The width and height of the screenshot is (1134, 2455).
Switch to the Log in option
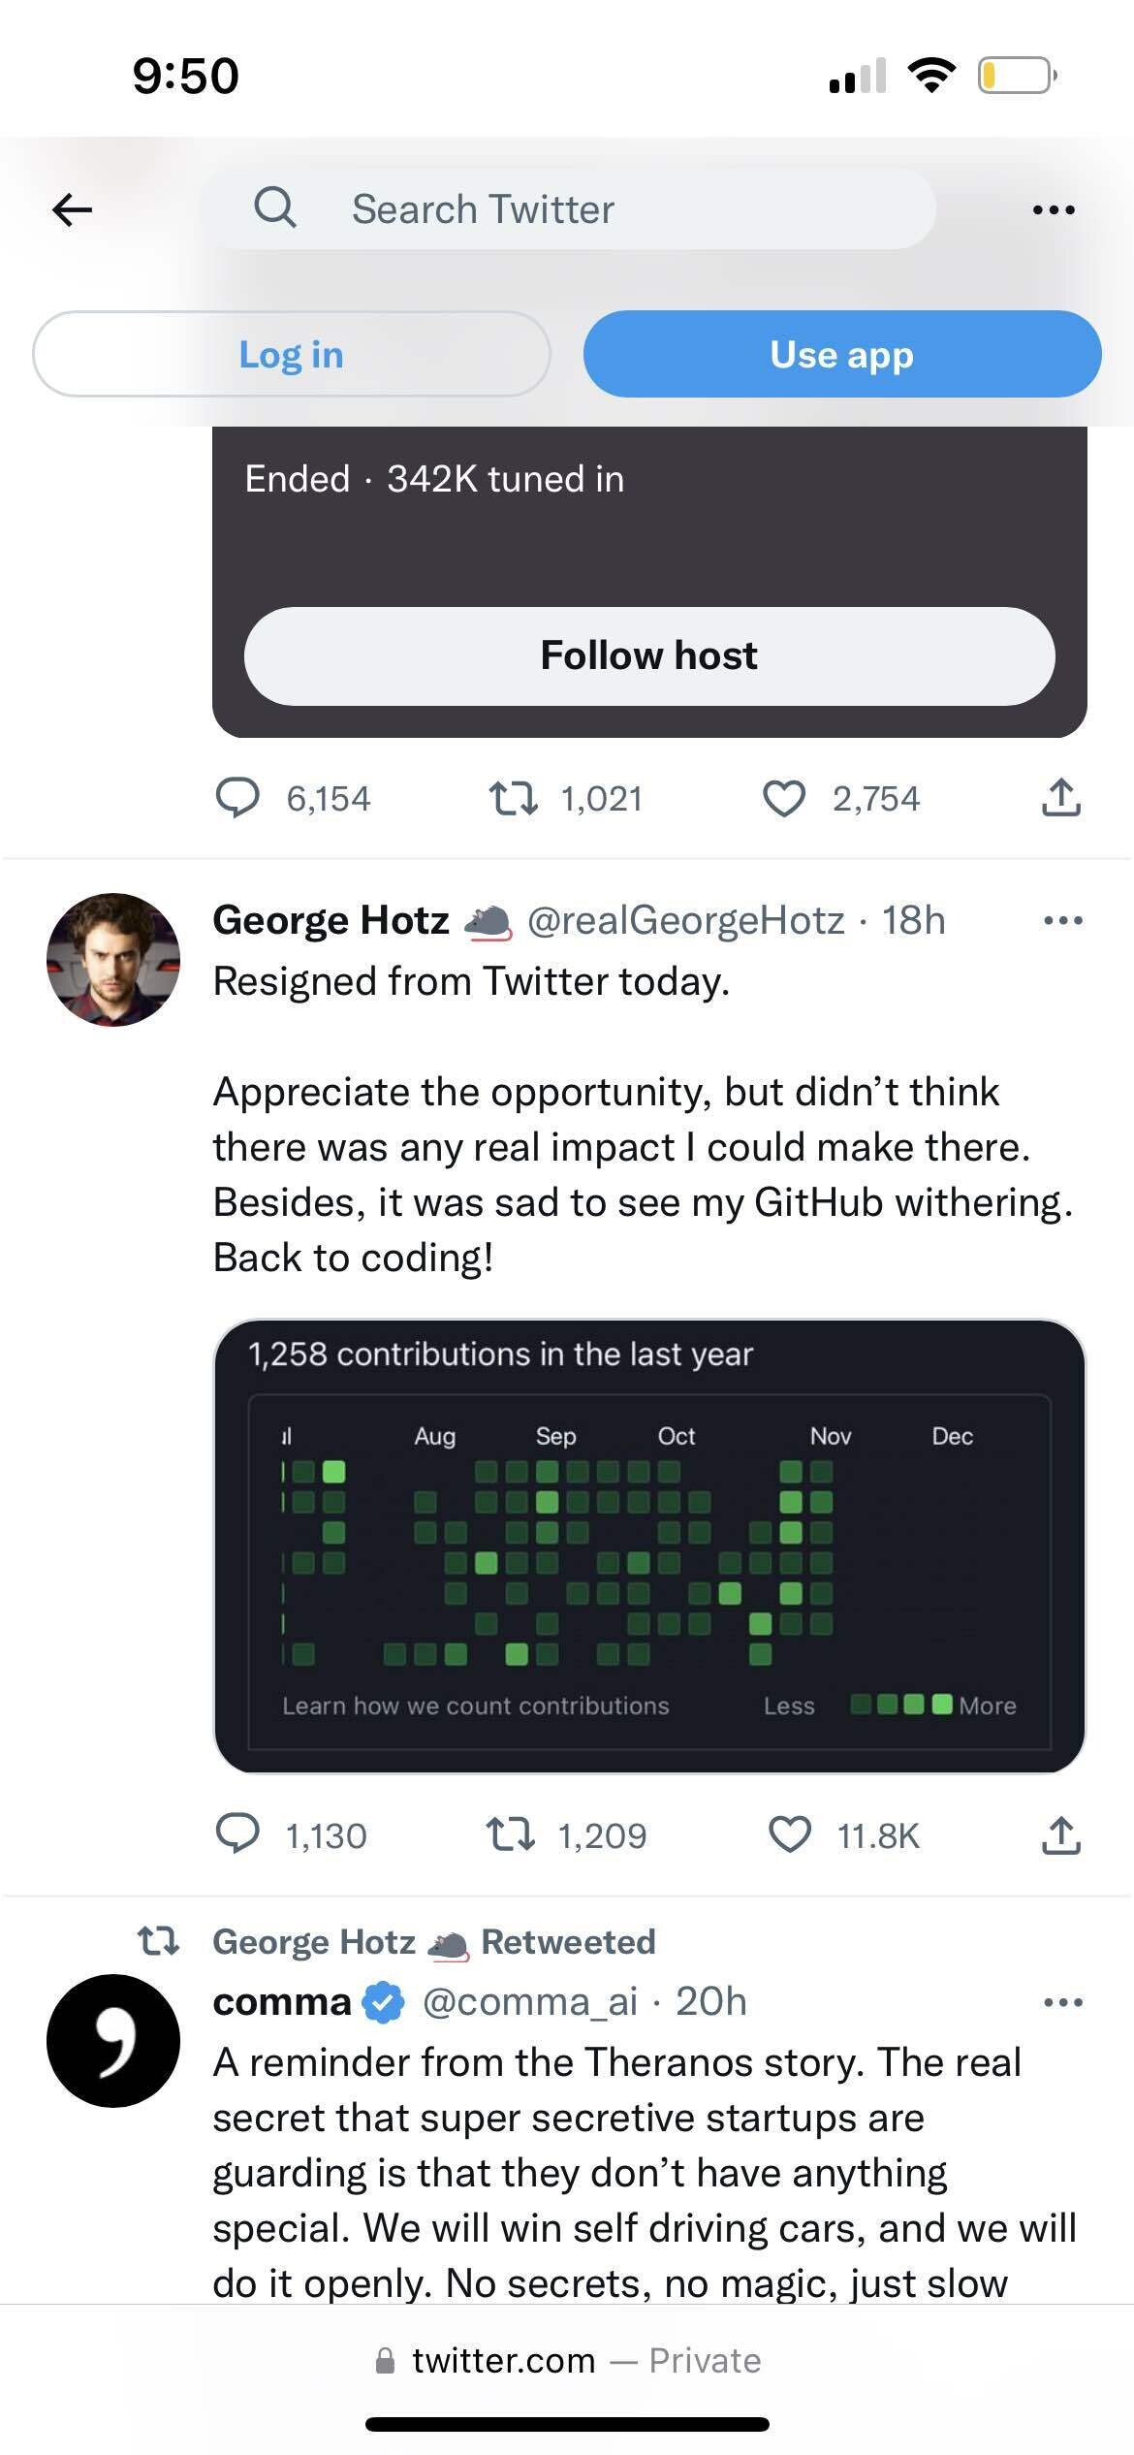tap(291, 354)
